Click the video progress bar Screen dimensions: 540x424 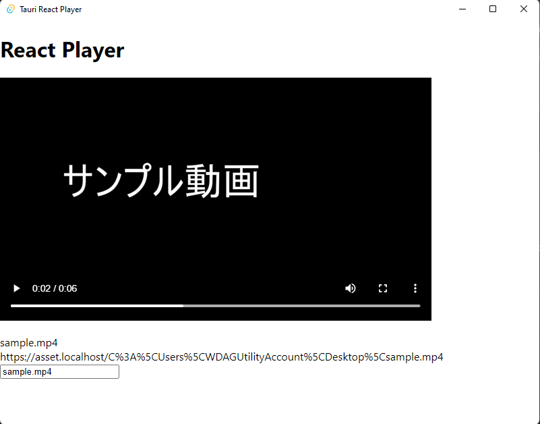(x=216, y=305)
